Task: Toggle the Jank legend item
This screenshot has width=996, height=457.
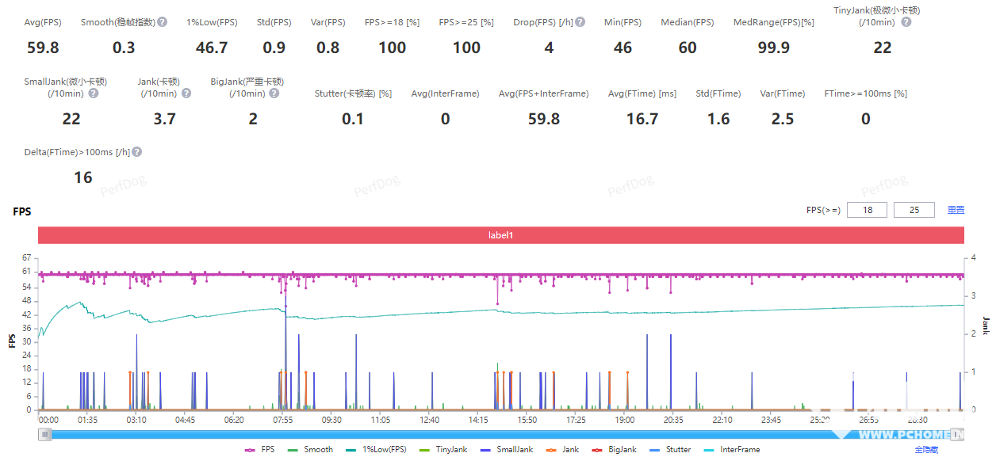Action: coord(565,450)
